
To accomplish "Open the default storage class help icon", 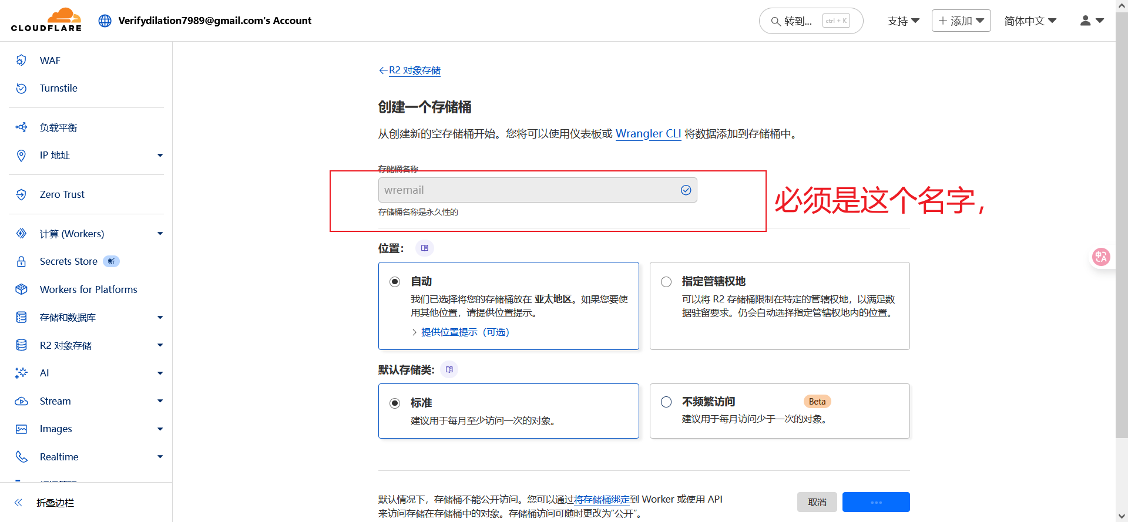I will tap(449, 370).
